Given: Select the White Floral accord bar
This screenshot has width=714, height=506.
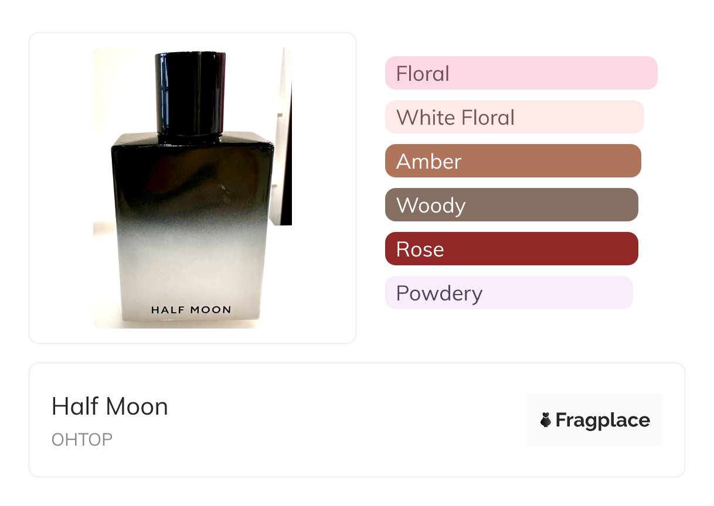Looking at the screenshot, I should [515, 117].
